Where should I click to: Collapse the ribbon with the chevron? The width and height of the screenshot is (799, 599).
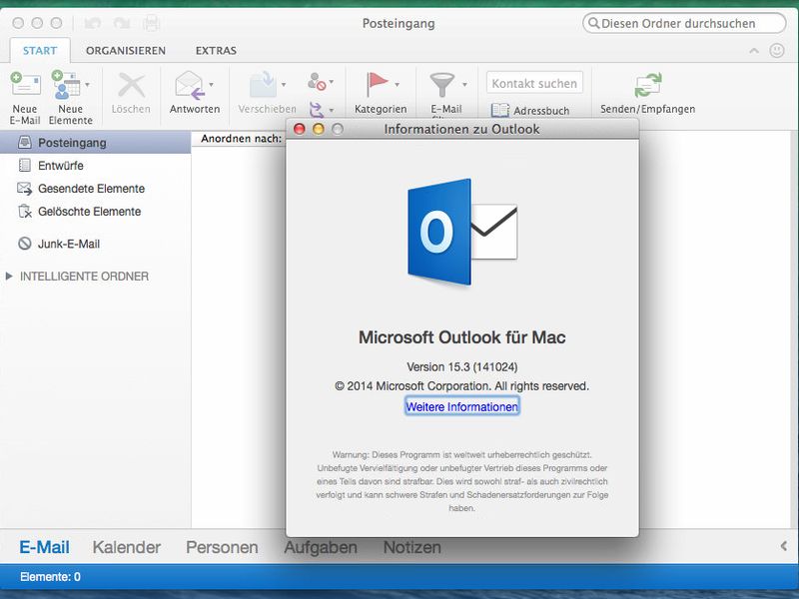[754, 51]
